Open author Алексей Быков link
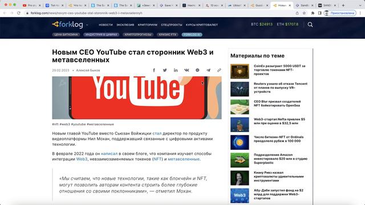 pyautogui.click(x=88, y=70)
